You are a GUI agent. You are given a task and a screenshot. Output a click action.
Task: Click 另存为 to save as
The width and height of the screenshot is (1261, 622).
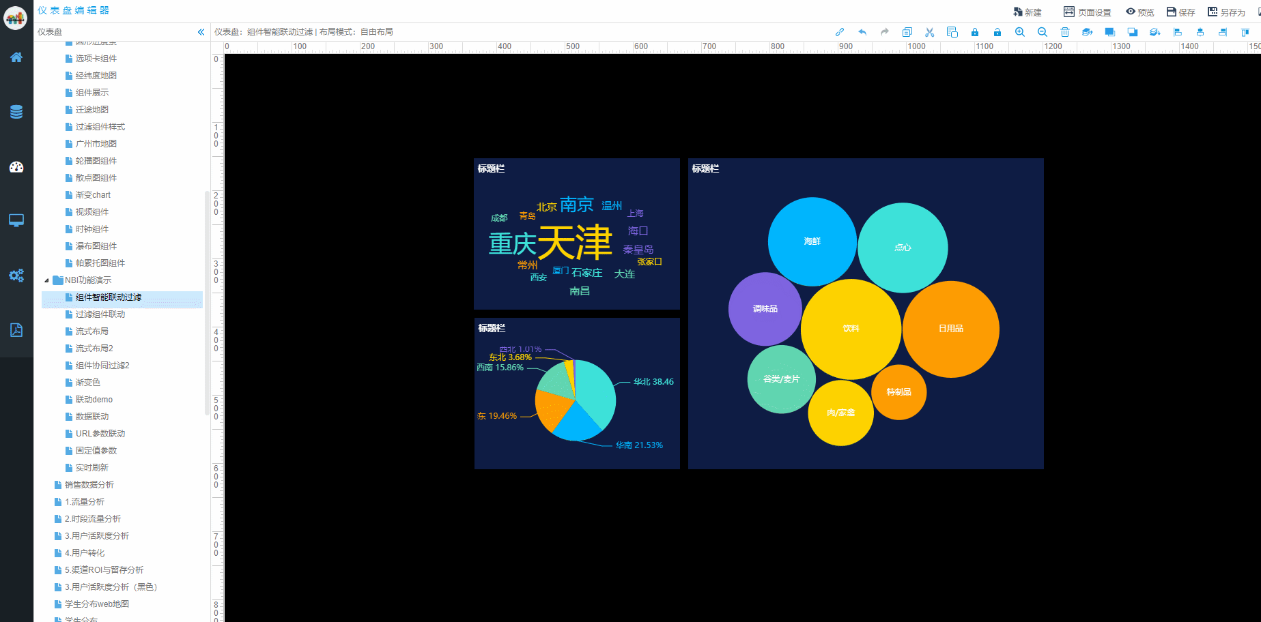pyautogui.click(x=1227, y=12)
